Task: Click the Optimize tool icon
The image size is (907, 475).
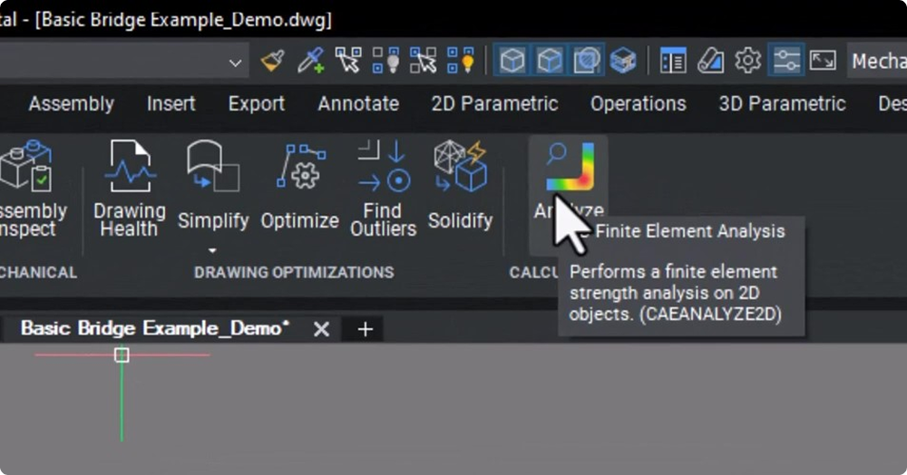Action: click(300, 167)
